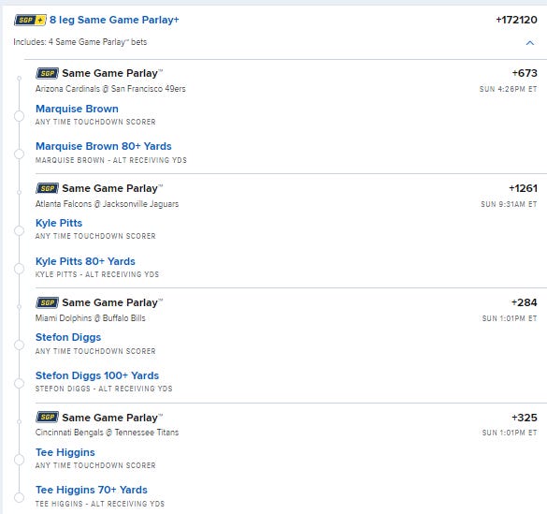Click Atlanta Falcons @ Jacksonville Jaguars matchup

[x=107, y=204]
